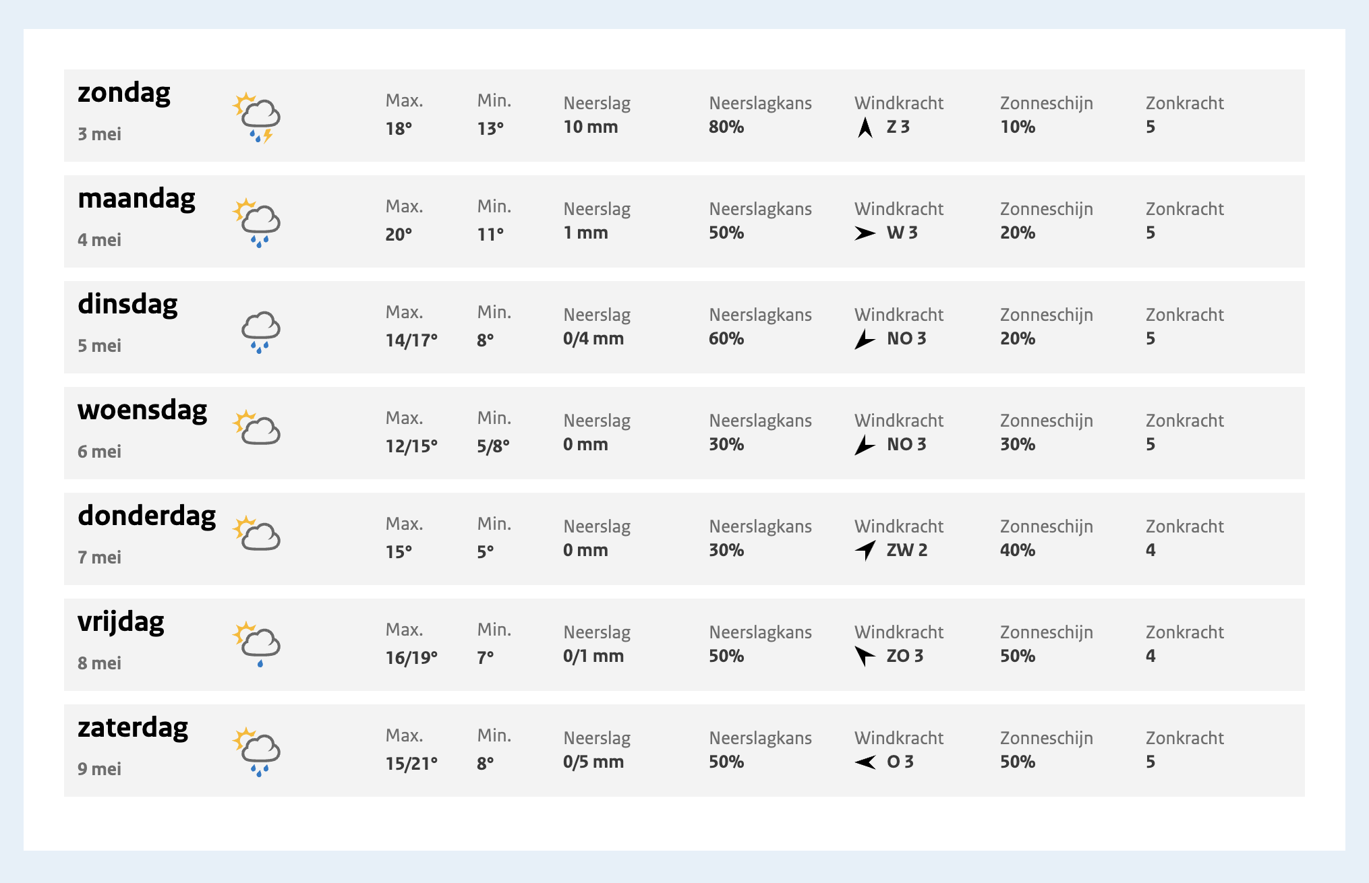The width and height of the screenshot is (1369, 883).
Task: Click vrijdag's light rain cloud icon
Action: (x=256, y=644)
